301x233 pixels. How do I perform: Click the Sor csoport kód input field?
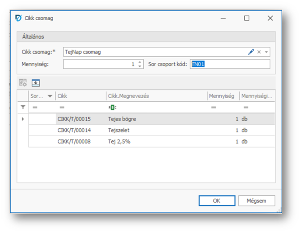tap(230, 64)
